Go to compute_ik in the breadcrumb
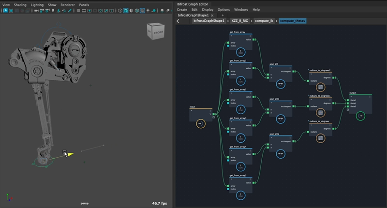This screenshot has width=387, height=208. click(264, 21)
